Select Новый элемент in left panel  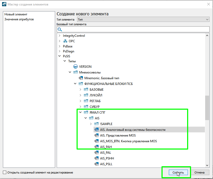16,14
